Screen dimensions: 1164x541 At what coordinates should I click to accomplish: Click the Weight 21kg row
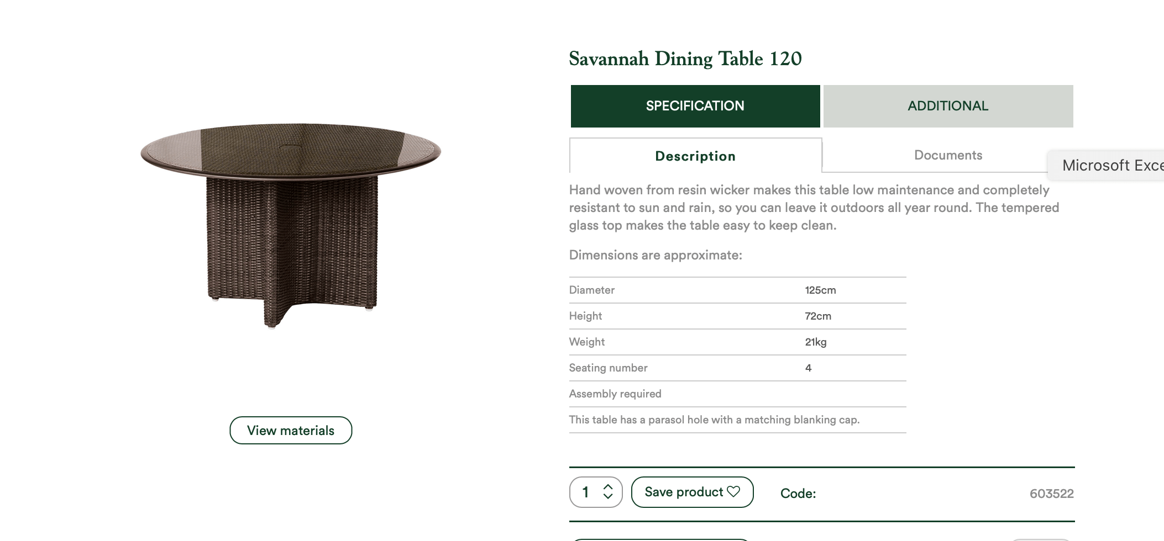pos(738,342)
